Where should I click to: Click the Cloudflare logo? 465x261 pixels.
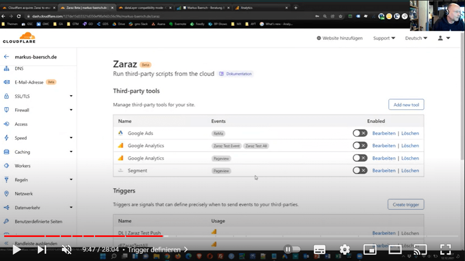click(x=19, y=38)
